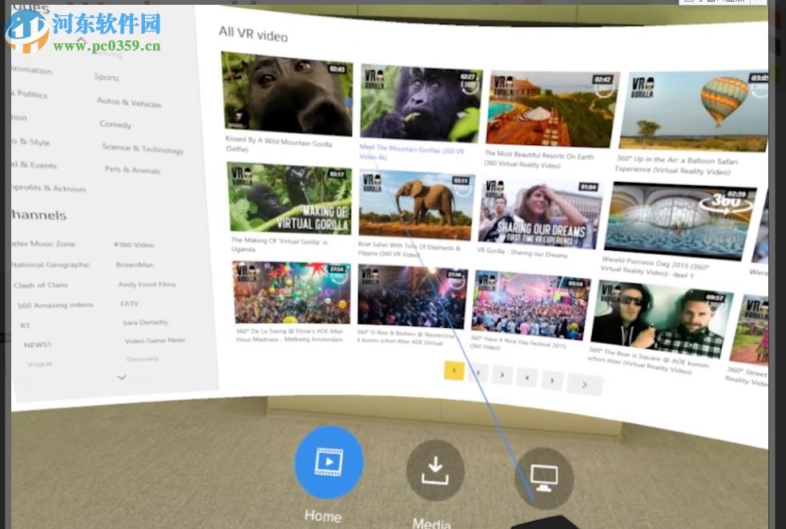Click the monitor display icon in the dock
786x529 pixels.
pos(544,474)
